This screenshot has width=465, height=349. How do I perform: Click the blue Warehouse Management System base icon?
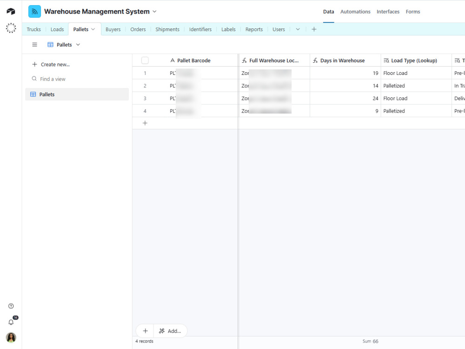tap(35, 12)
